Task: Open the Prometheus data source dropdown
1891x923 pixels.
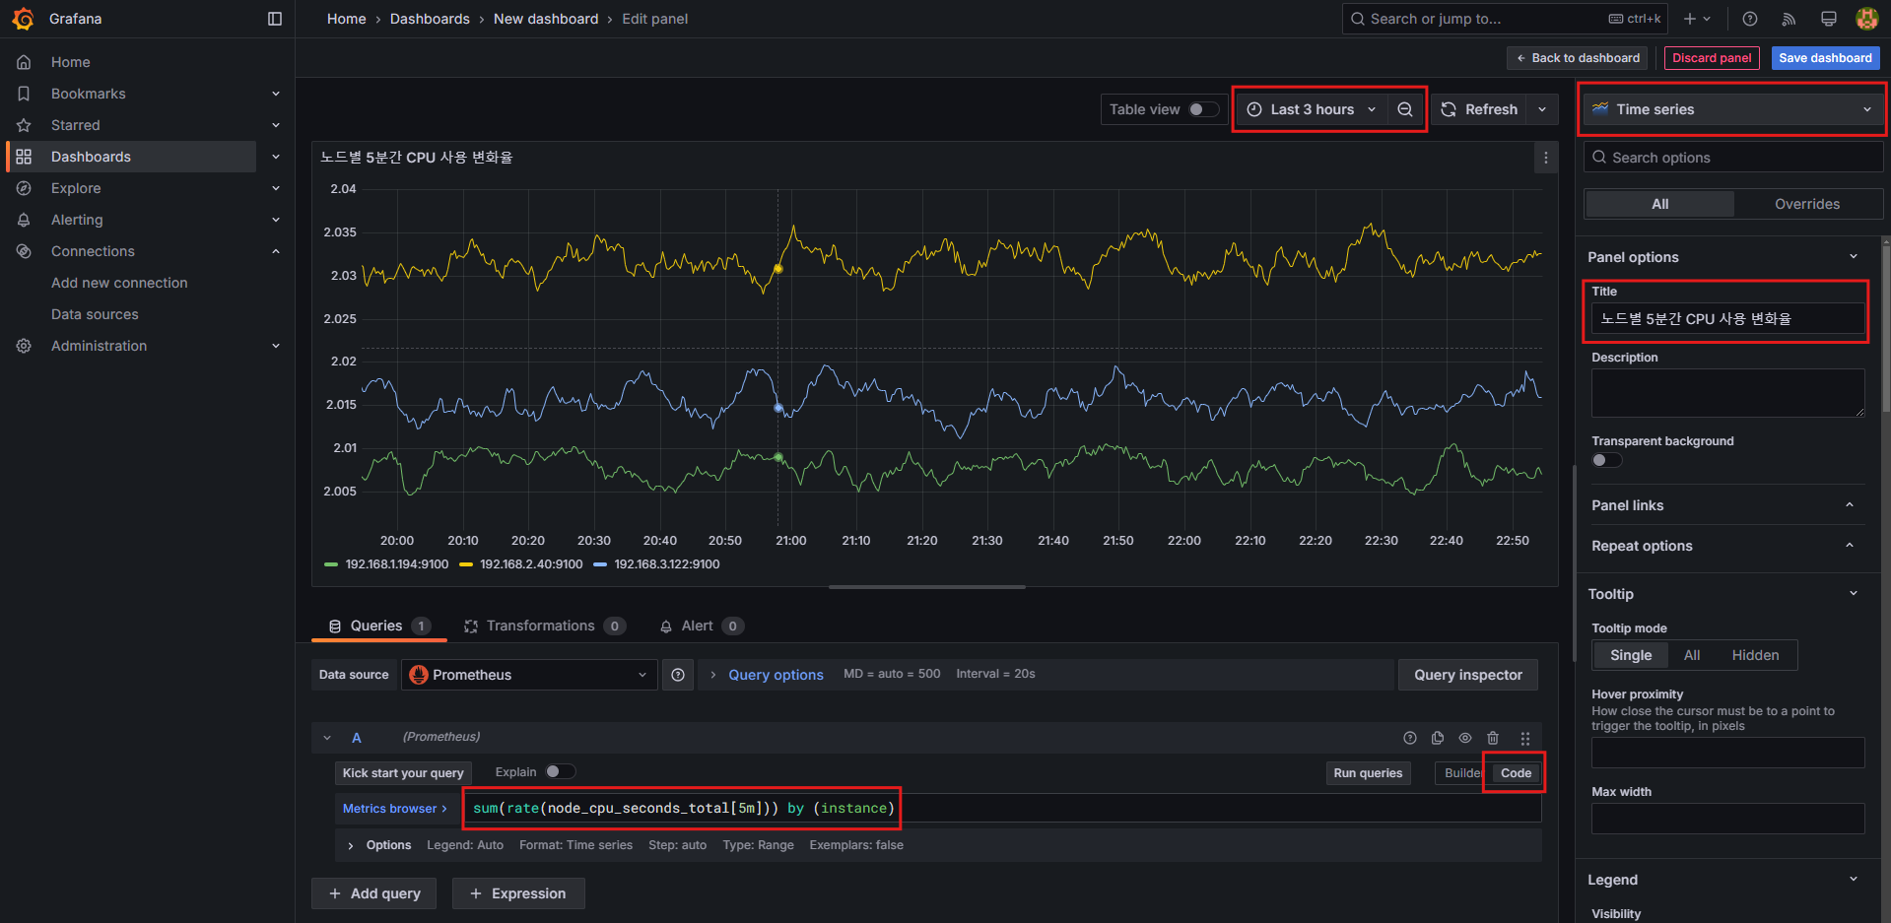Action: click(x=529, y=675)
